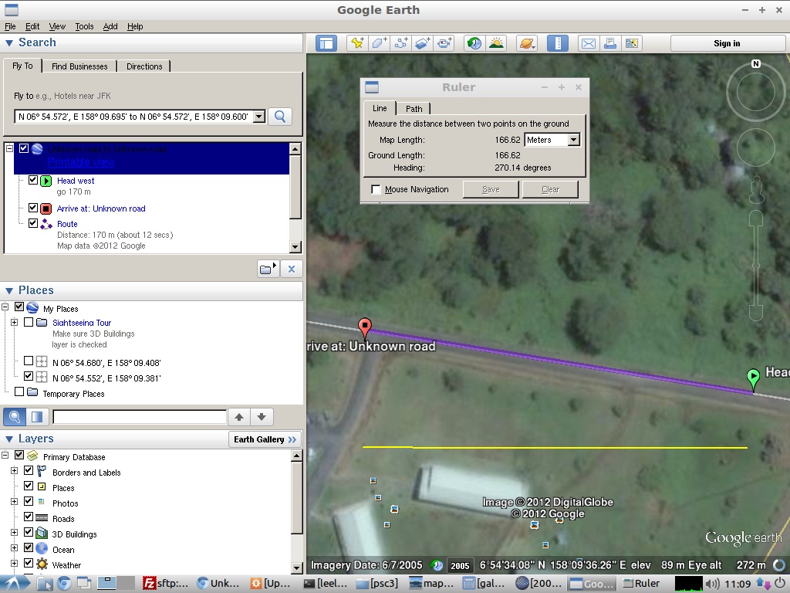The height and width of the screenshot is (593, 790).
Task: Enable Mouse Navigation in Ruler
Action: (376, 190)
